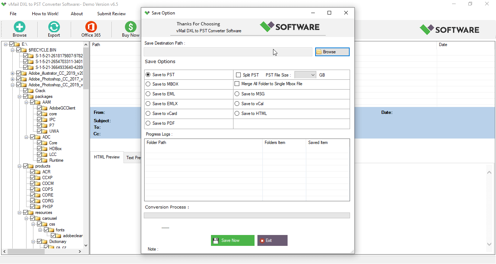
Task: Click the COPS folder icon
Action: [x=38, y=189]
